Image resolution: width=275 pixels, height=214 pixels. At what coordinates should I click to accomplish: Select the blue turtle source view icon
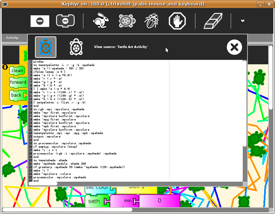[x=45, y=47]
